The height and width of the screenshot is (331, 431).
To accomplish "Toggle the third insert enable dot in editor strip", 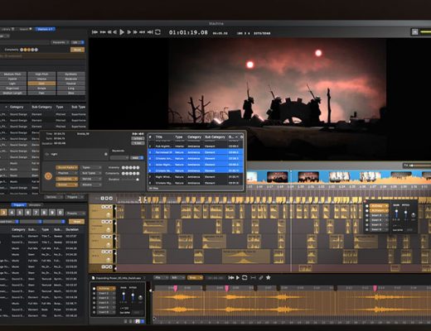I will click(94, 298).
